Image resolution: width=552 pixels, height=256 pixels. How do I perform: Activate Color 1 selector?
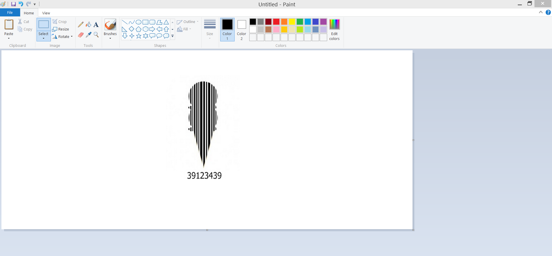(x=227, y=30)
